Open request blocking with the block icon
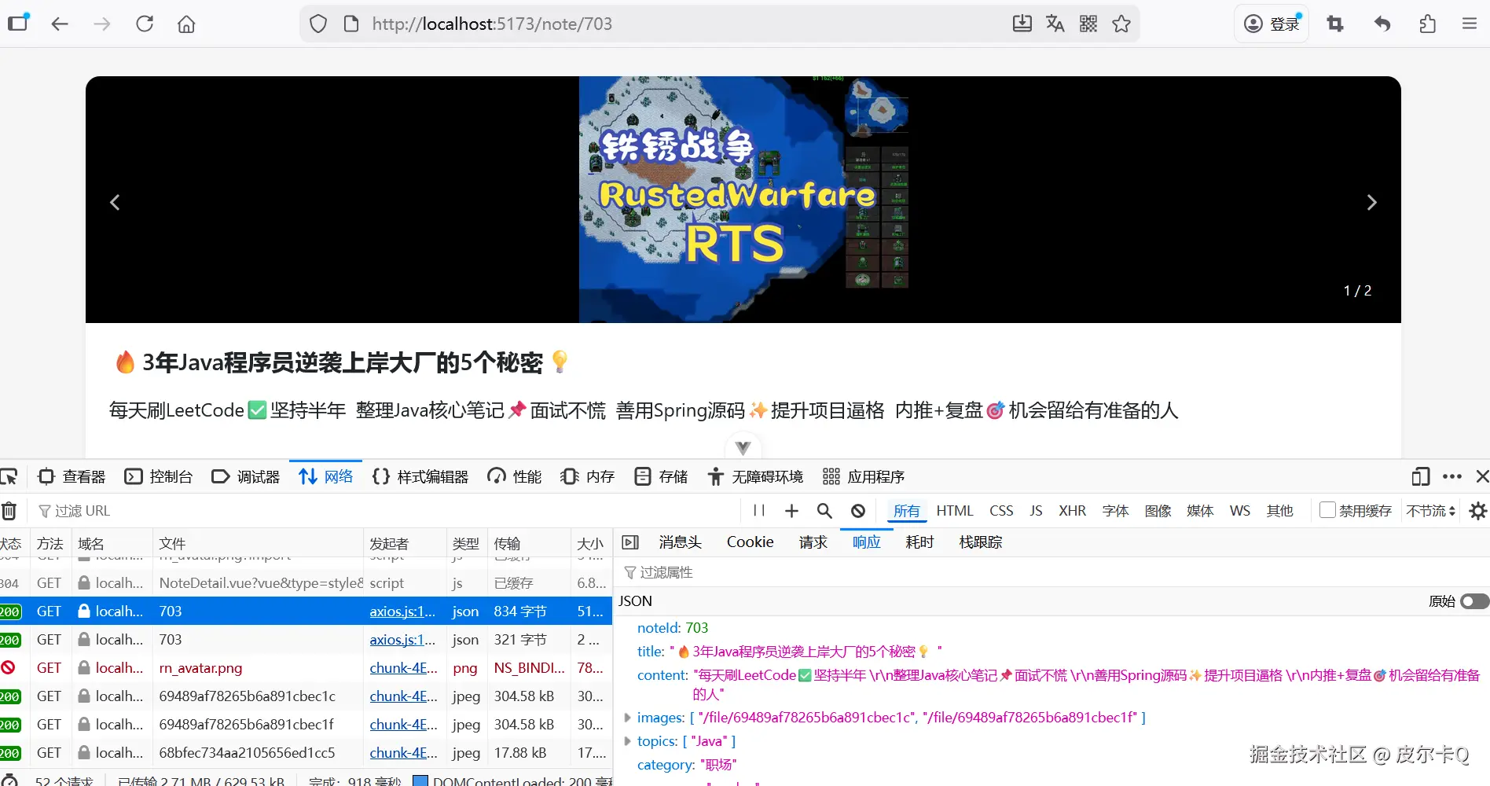 [857, 511]
